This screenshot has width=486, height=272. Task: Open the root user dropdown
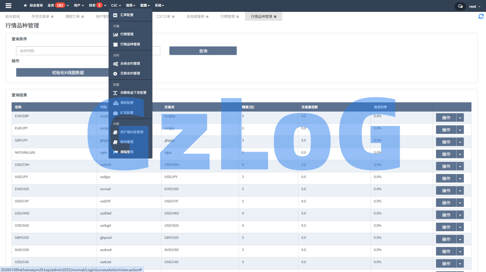(474, 7)
